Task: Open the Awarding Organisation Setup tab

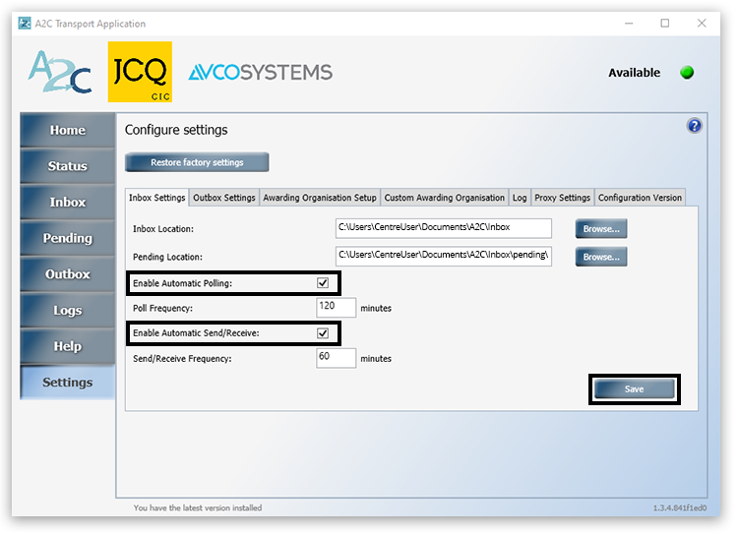Action: pyautogui.click(x=320, y=198)
